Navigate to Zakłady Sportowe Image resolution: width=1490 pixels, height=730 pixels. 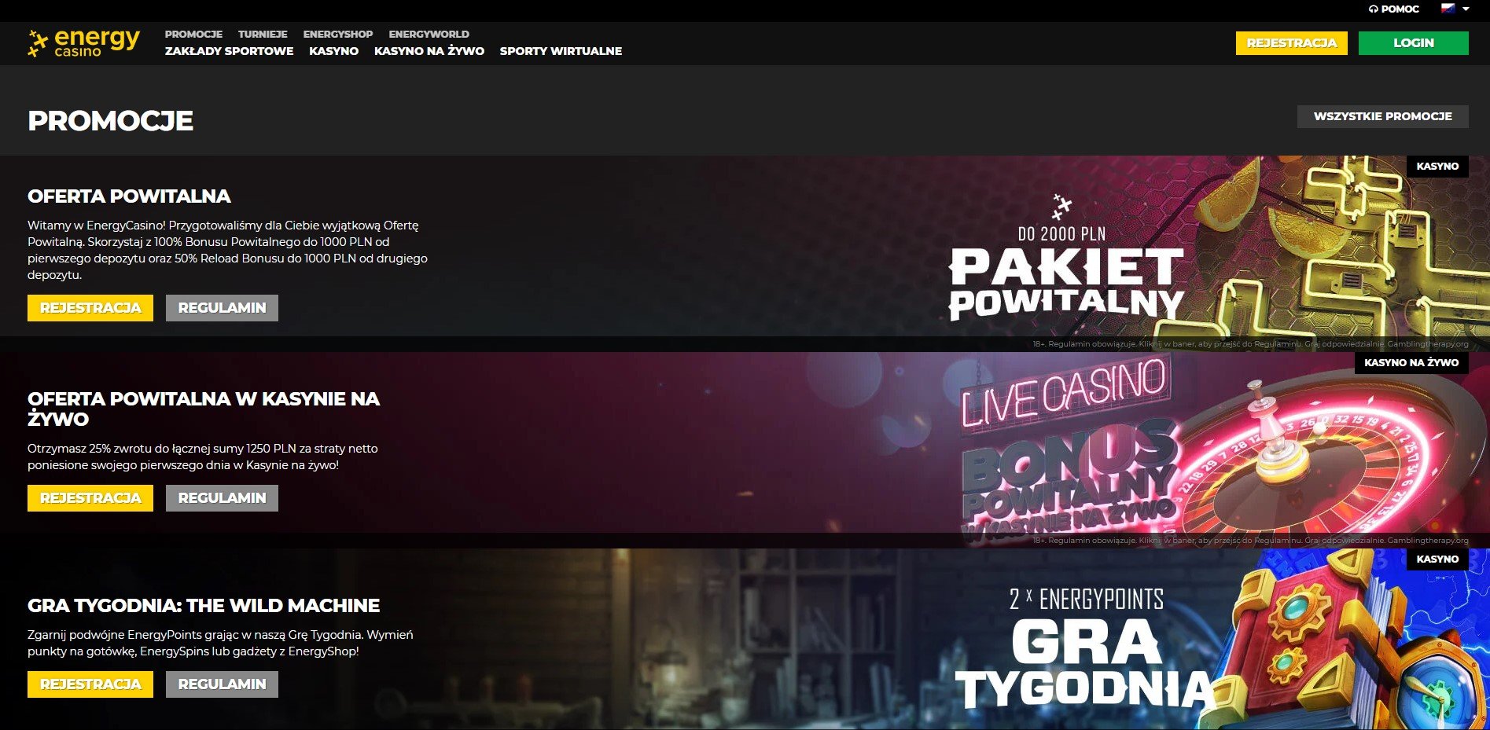[229, 51]
